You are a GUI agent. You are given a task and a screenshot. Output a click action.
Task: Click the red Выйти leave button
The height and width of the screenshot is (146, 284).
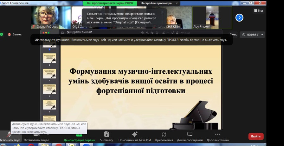click(x=256, y=136)
